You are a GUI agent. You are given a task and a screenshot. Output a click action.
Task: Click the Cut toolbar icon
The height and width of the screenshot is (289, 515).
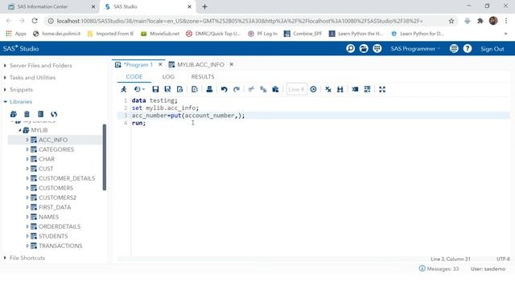point(251,89)
